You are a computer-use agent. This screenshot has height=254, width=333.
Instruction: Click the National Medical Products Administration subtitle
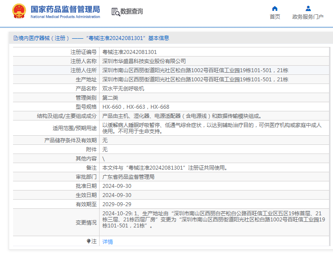tap(65, 17)
